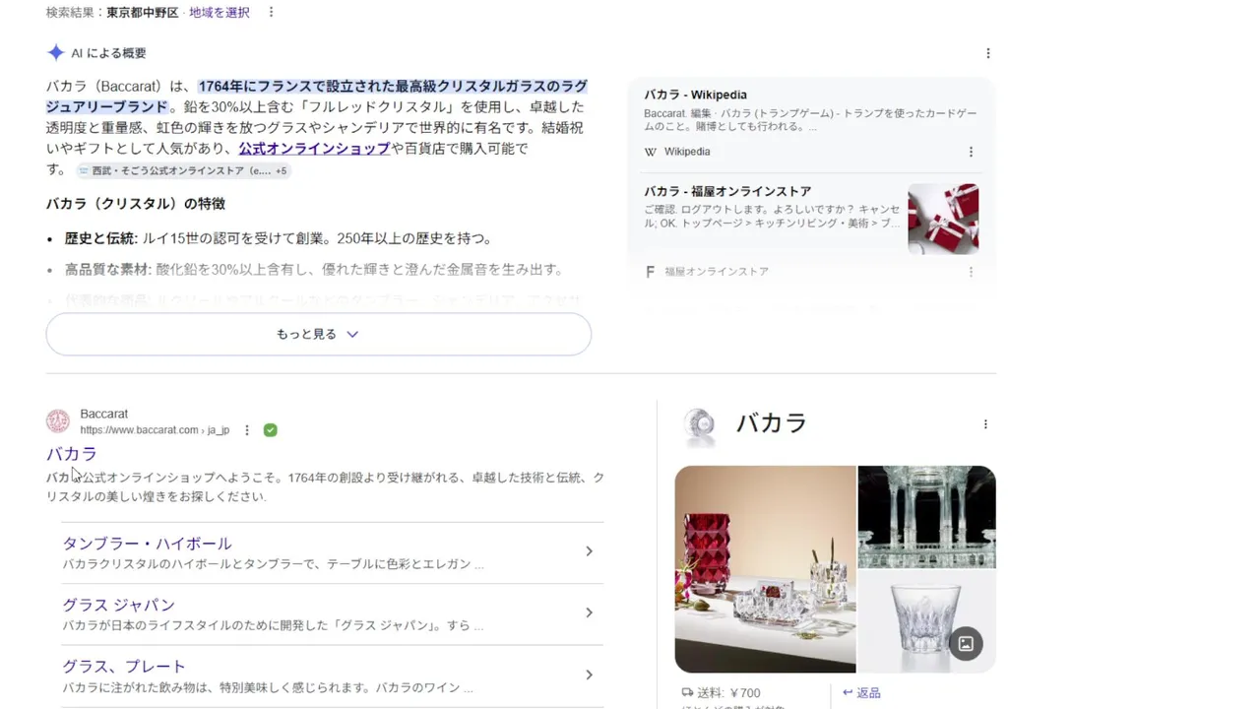Click the shipping truck icon
The height and width of the screenshot is (709, 1260).
pyautogui.click(x=687, y=692)
